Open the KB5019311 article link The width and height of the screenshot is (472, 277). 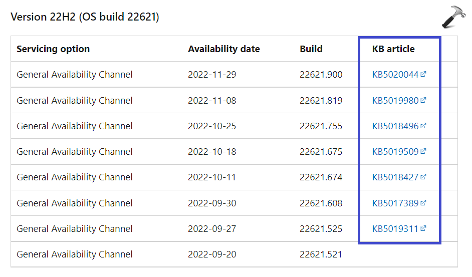[x=395, y=229]
